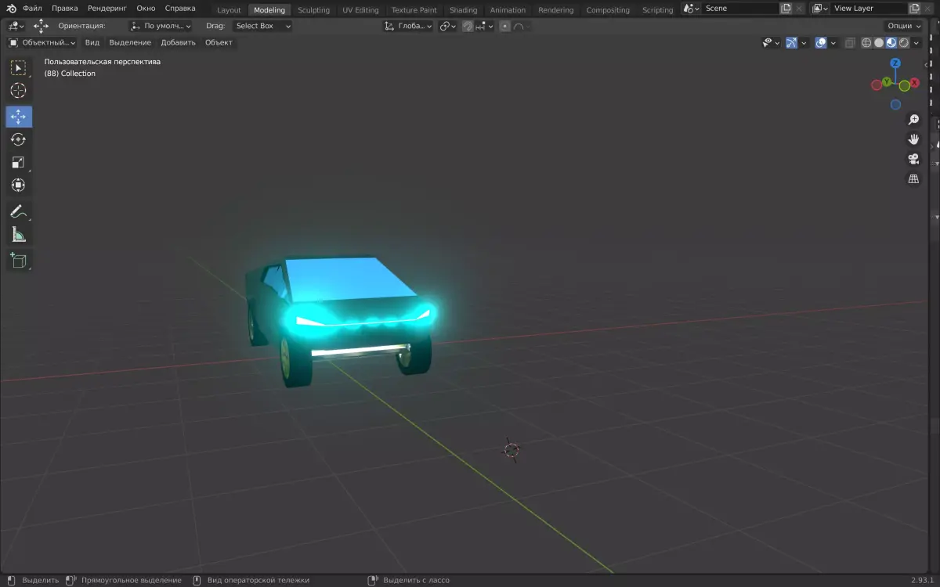Click the red X axis on gizmo
Image resolution: width=940 pixels, height=587 pixels.
[x=914, y=82]
